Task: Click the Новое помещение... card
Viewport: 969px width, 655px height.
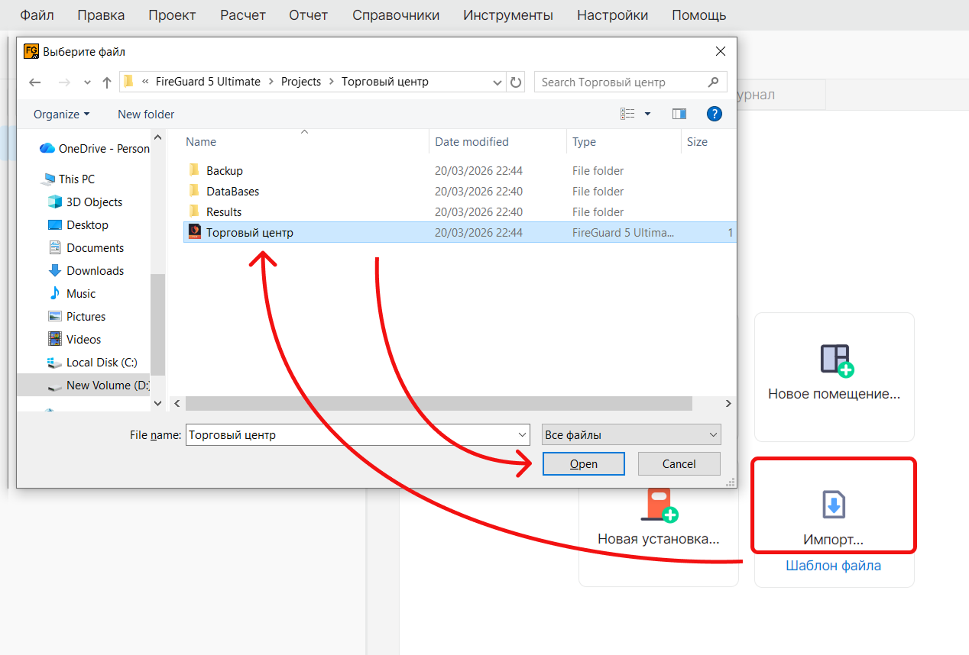Action: point(835,377)
